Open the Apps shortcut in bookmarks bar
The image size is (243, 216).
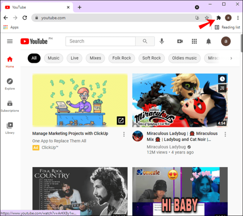[11, 27]
